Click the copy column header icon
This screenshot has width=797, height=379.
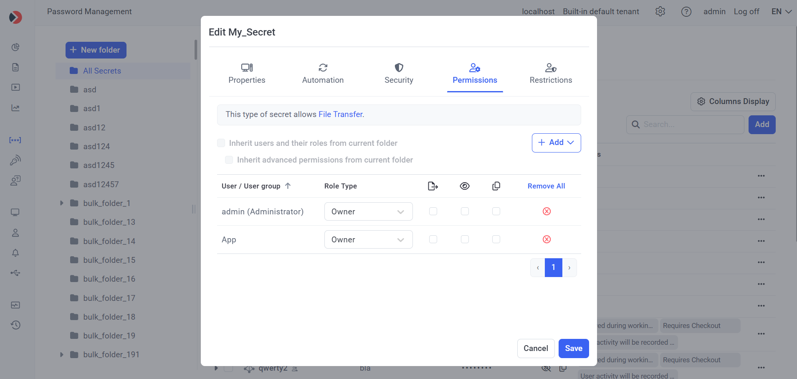point(496,186)
